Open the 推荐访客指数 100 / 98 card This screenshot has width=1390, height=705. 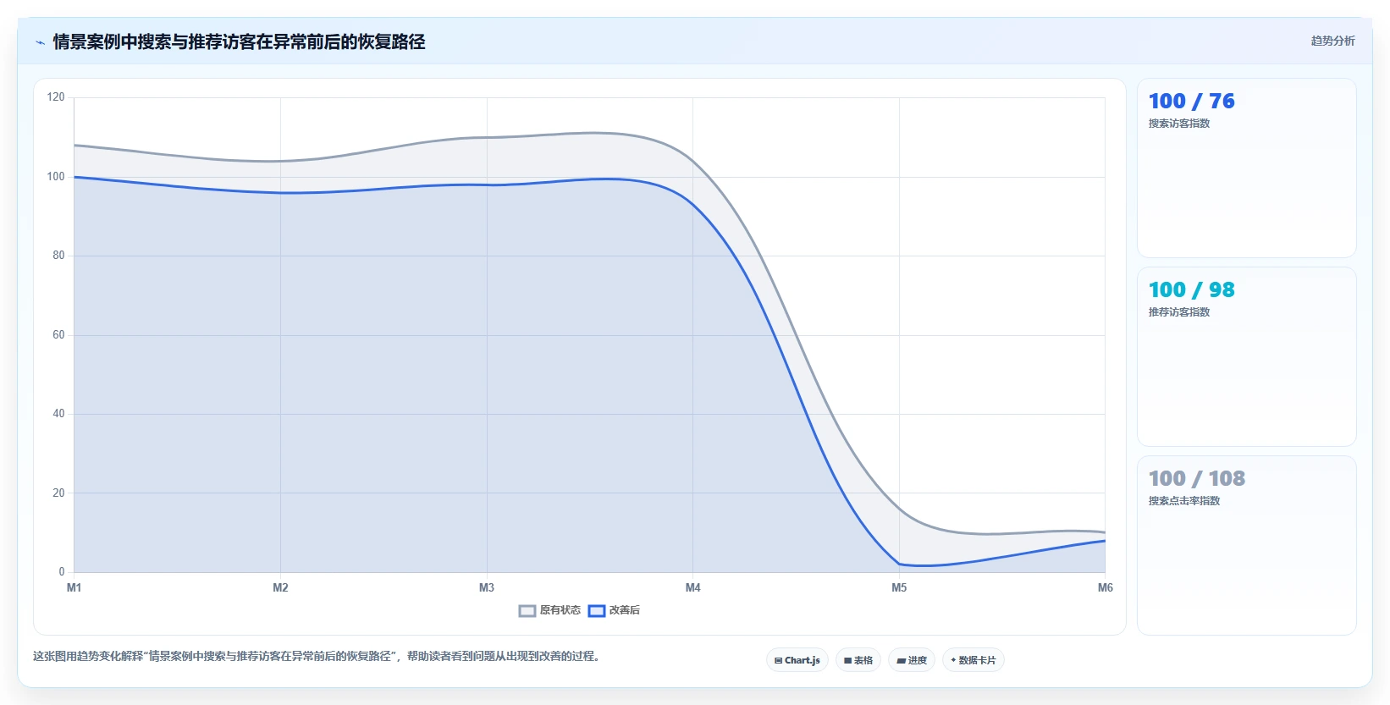[x=1247, y=357]
